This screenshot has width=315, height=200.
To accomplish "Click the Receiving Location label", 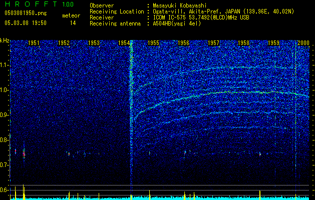I will [117, 11].
